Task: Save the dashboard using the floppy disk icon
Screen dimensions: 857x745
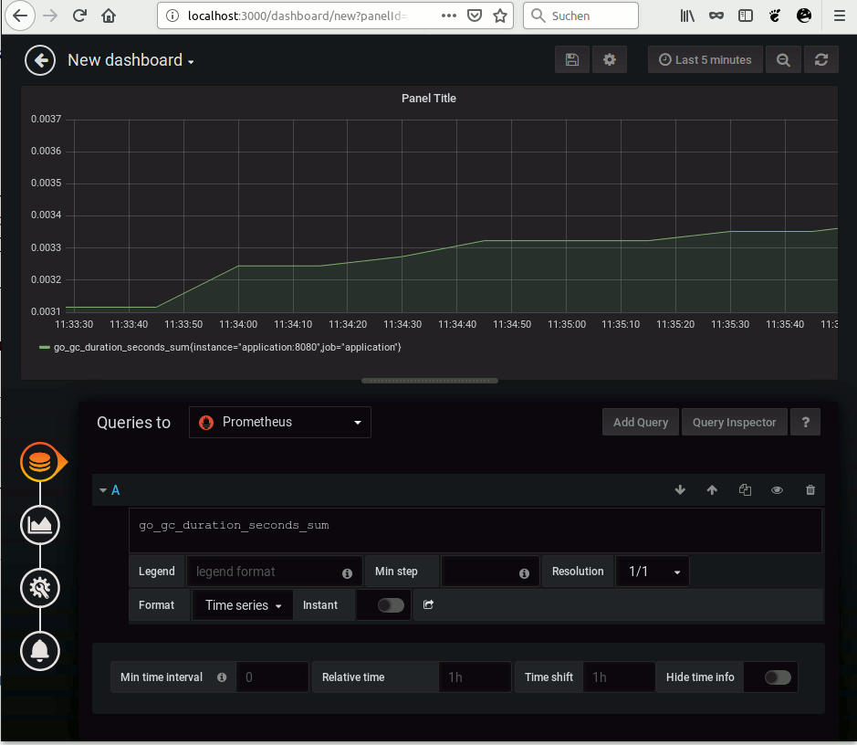Action: click(571, 59)
